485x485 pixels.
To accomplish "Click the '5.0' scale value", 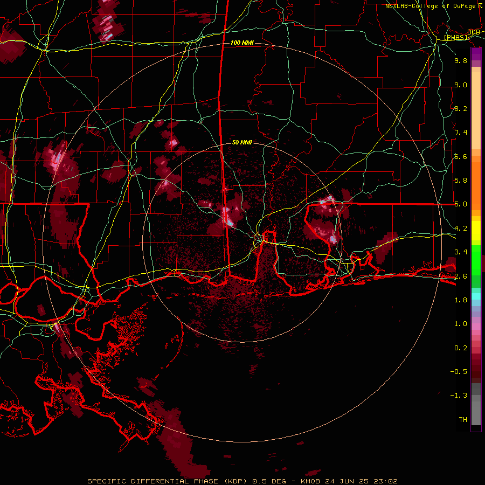I will [x=461, y=204].
